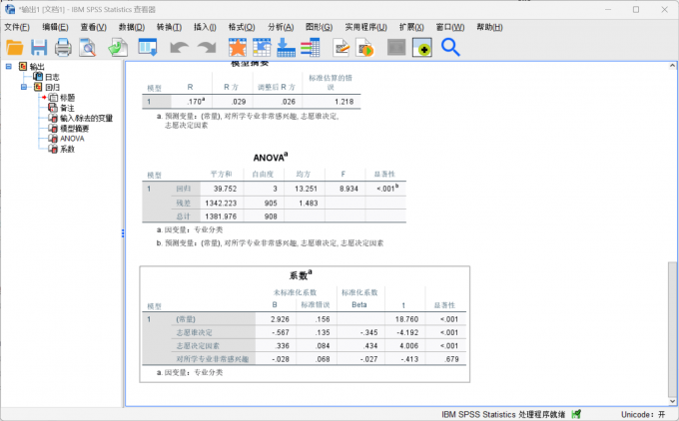Click Unicode: 开 status bar text

(x=643, y=414)
